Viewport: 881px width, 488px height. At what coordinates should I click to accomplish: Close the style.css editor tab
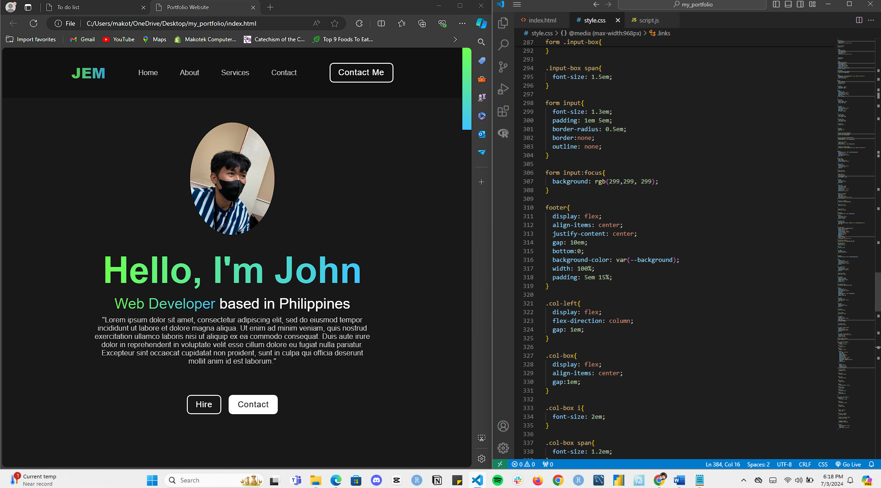click(618, 20)
